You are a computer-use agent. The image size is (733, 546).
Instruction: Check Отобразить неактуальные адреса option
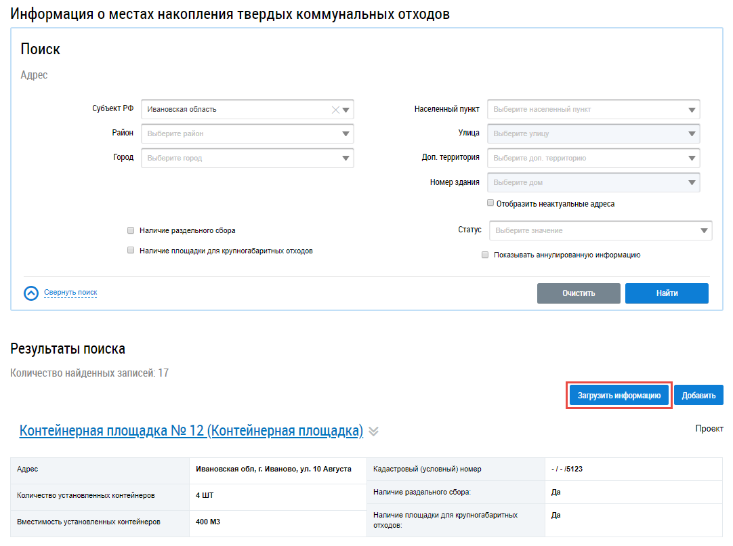tap(490, 203)
